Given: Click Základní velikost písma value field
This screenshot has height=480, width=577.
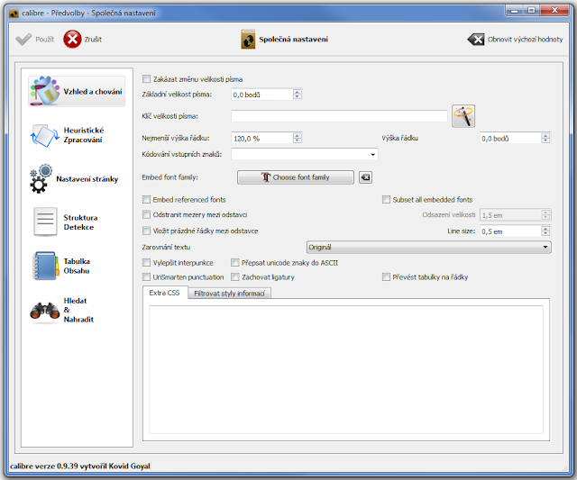Looking at the screenshot, I should 262,95.
